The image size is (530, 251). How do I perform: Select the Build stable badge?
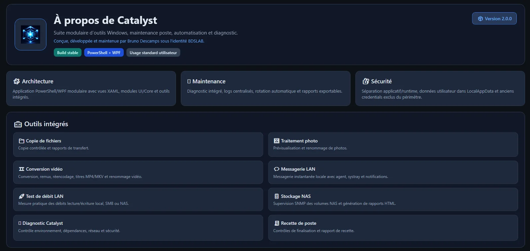coord(68,52)
